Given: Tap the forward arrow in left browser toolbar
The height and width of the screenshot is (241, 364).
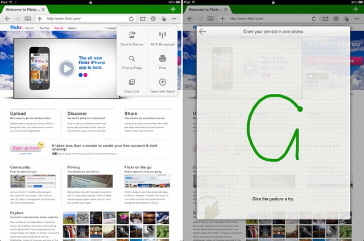Looking at the screenshot, I should [x=18, y=19].
